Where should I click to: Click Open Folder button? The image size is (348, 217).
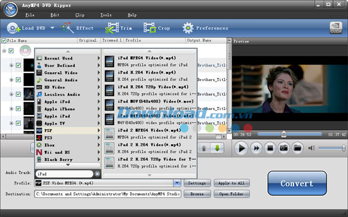click(x=231, y=194)
